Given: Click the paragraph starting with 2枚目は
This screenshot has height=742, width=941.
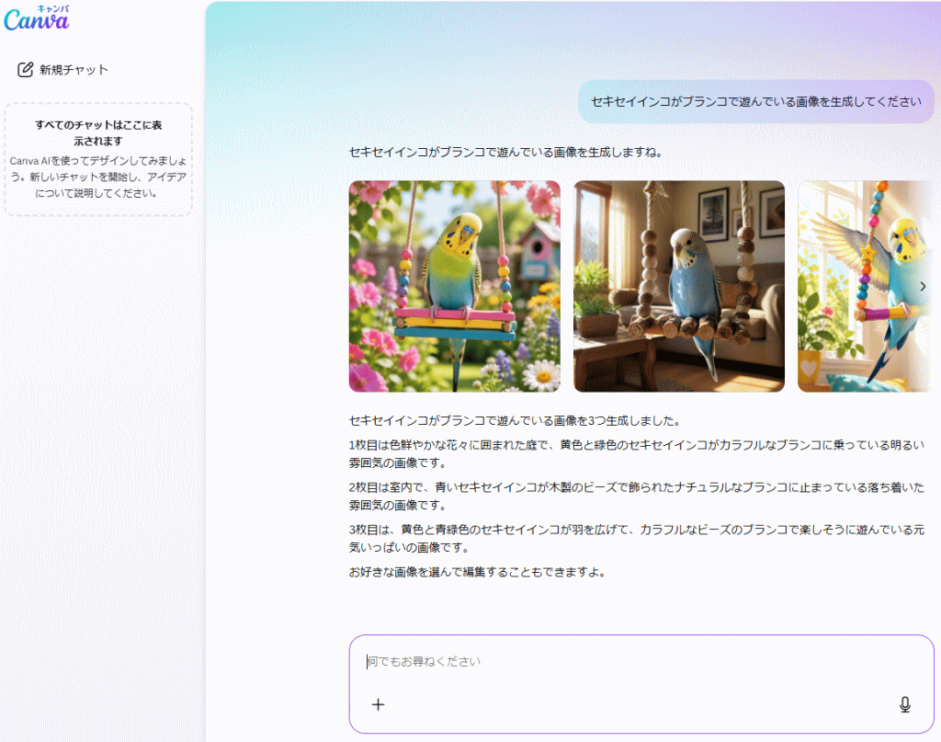Looking at the screenshot, I should tap(637, 496).
